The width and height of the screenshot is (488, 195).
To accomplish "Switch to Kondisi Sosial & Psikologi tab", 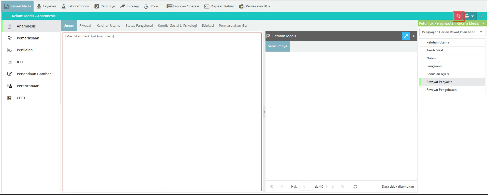I will coord(177,25).
